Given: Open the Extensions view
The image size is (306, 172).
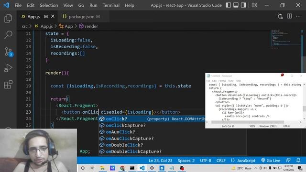Looking at the screenshot, I should click(8, 85).
